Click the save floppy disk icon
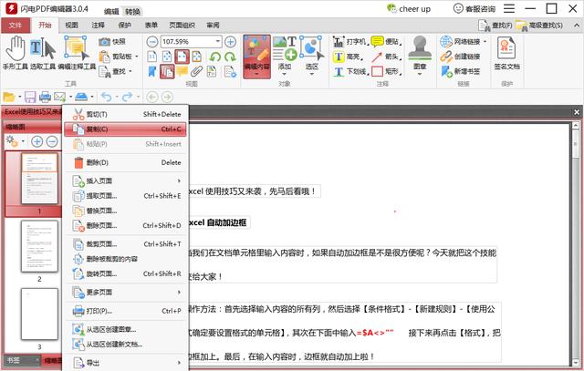Image resolution: width=584 pixels, height=371 pixels. pyautogui.click(x=30, y=98)
